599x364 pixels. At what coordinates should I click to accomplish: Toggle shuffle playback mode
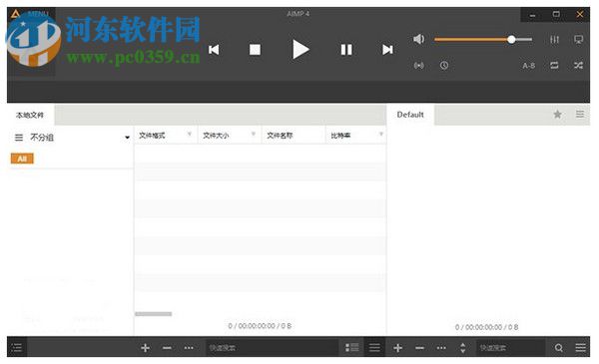tap(578, 66)
